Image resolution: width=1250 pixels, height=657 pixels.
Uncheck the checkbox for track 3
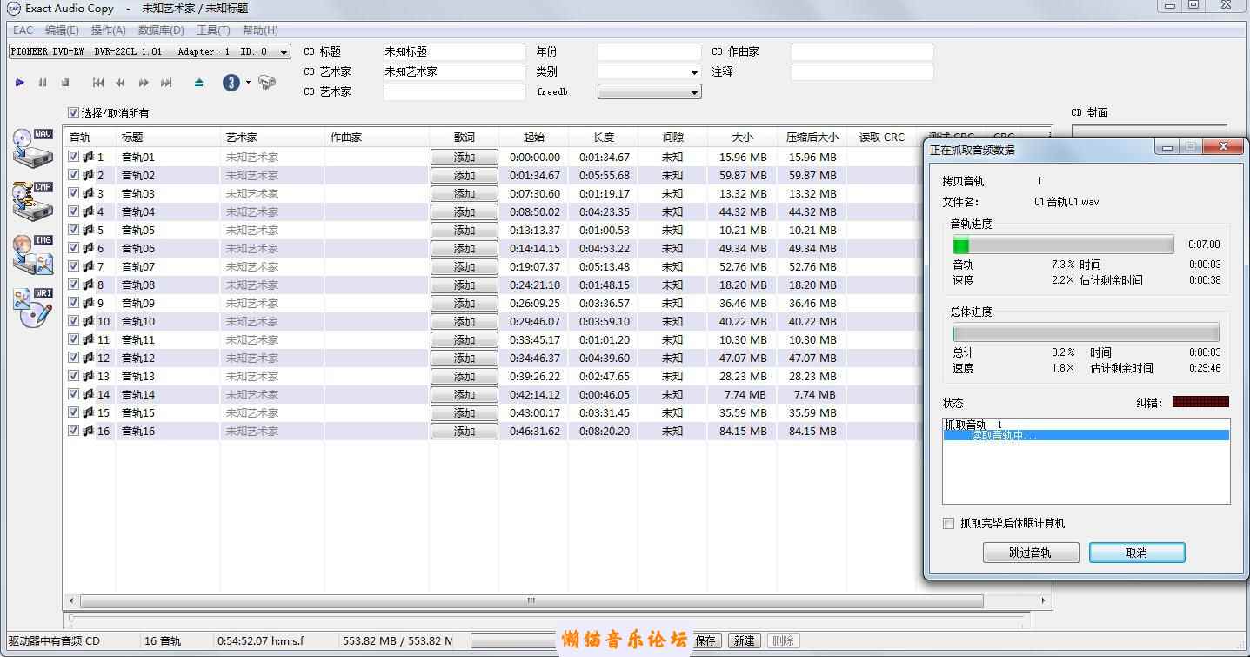[x=74, y=193]
